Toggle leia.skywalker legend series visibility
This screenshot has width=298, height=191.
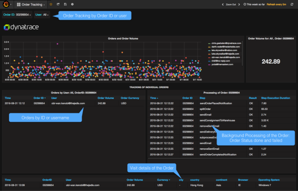click(x=223, y=50)
